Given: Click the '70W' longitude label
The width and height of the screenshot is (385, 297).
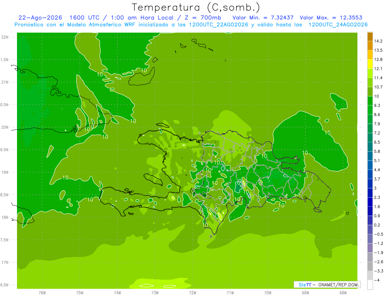Looking at the screenshot, I should click(268, 293).
